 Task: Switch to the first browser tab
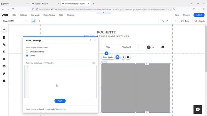point(15,4)
